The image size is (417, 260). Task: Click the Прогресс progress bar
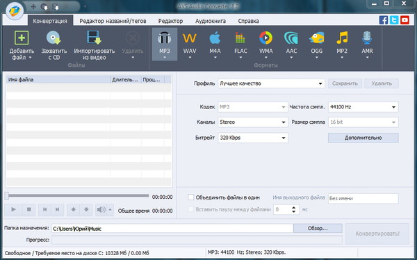[x=197, y=240]
